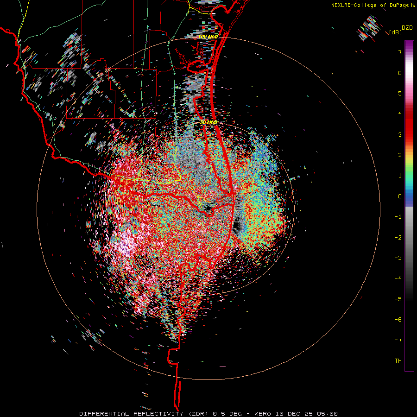Click the "0" color scale label
The width and height of the screenshot is (417, 417).
[400, 196]
